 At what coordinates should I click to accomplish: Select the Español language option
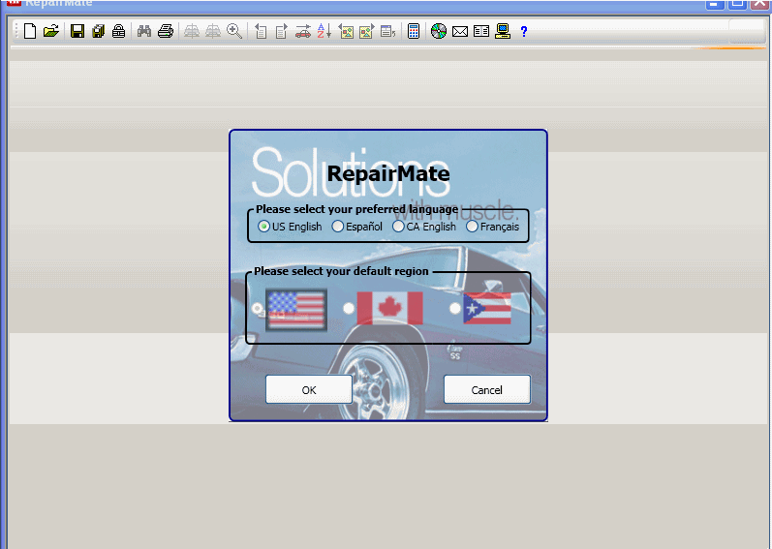[x=357, y=227]
